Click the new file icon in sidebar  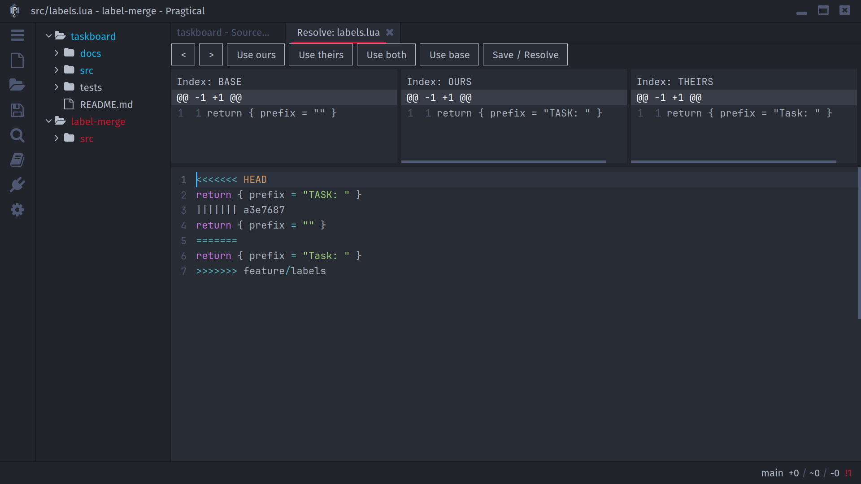click(17, 60)
